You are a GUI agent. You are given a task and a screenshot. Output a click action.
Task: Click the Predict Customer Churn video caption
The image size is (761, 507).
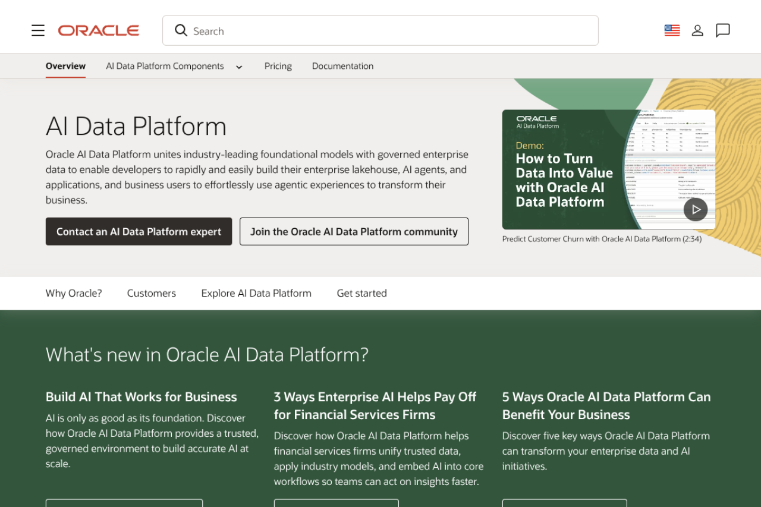coord(602,239)
